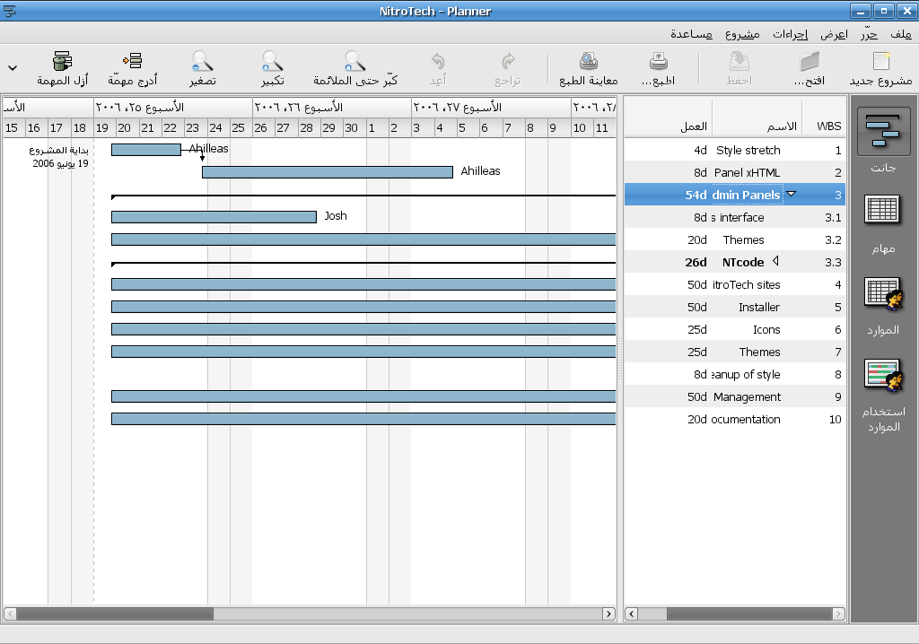Screen dimensions: 919x644
Task: Click the Insert Task (أدرج مهمّة) icon
Action: pos(133,62)
